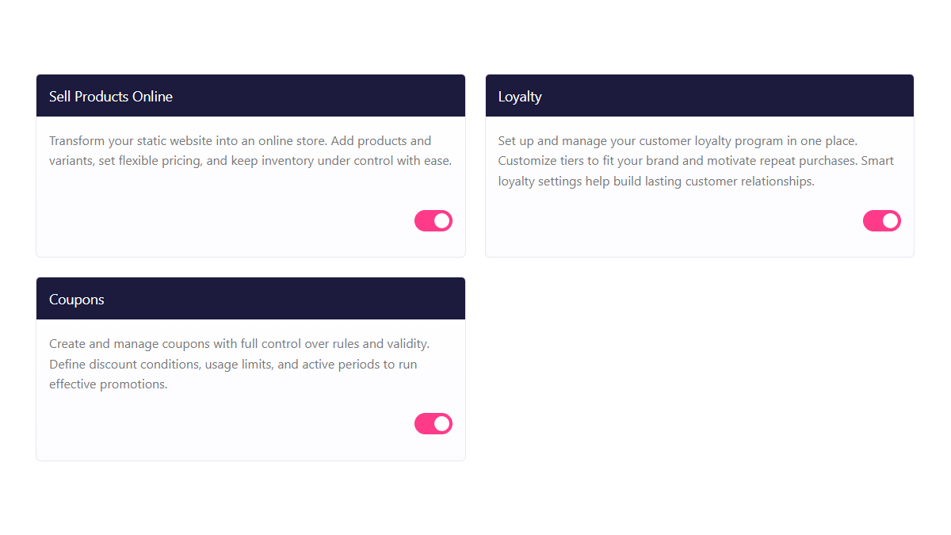951x535 pixels.
Task: Select the Sell Products Online dark header bar
Action: [250, 96]
